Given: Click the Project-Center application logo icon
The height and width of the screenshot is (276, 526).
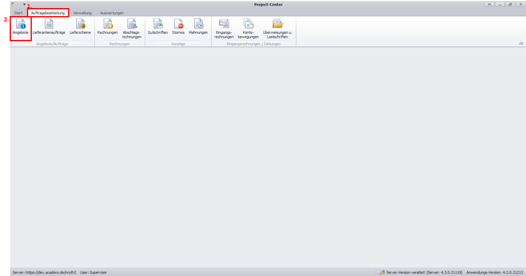Looking at the screenshot, I should [x=13, y=4].
